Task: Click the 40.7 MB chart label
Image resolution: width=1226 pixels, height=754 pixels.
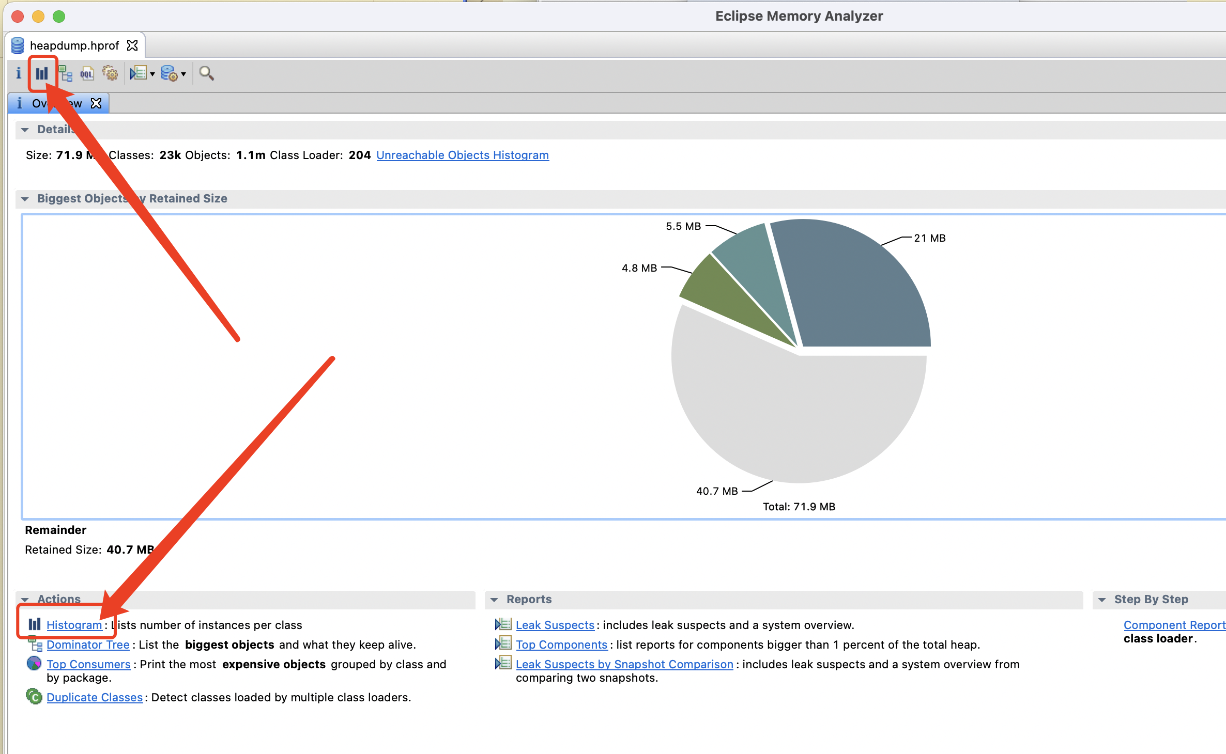Action: click(x=717, y=491)
